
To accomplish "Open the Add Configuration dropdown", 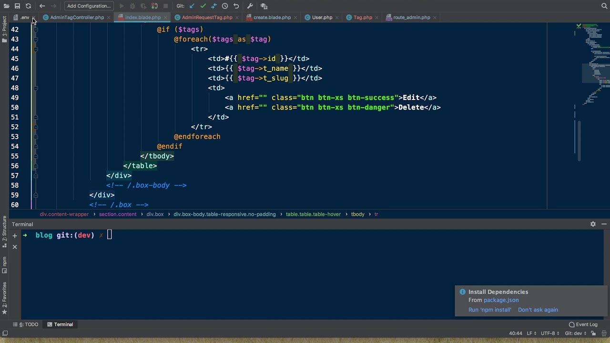I will point(89,6).
